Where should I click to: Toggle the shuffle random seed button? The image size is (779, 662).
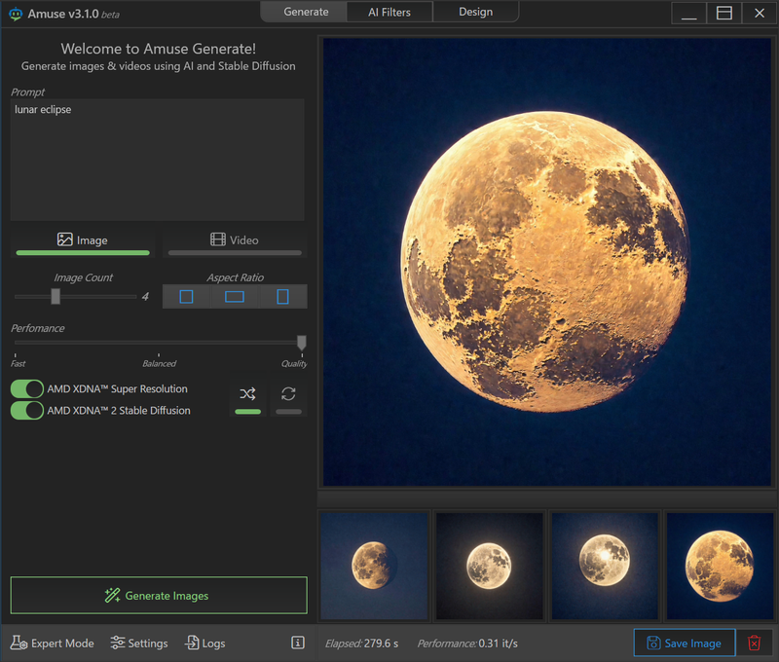coord(248,394)
